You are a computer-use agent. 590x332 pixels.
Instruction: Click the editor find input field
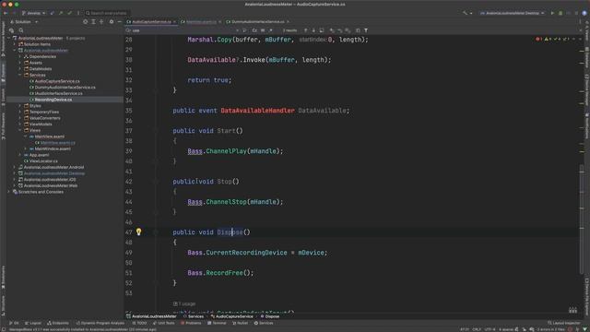pos(182,30)
